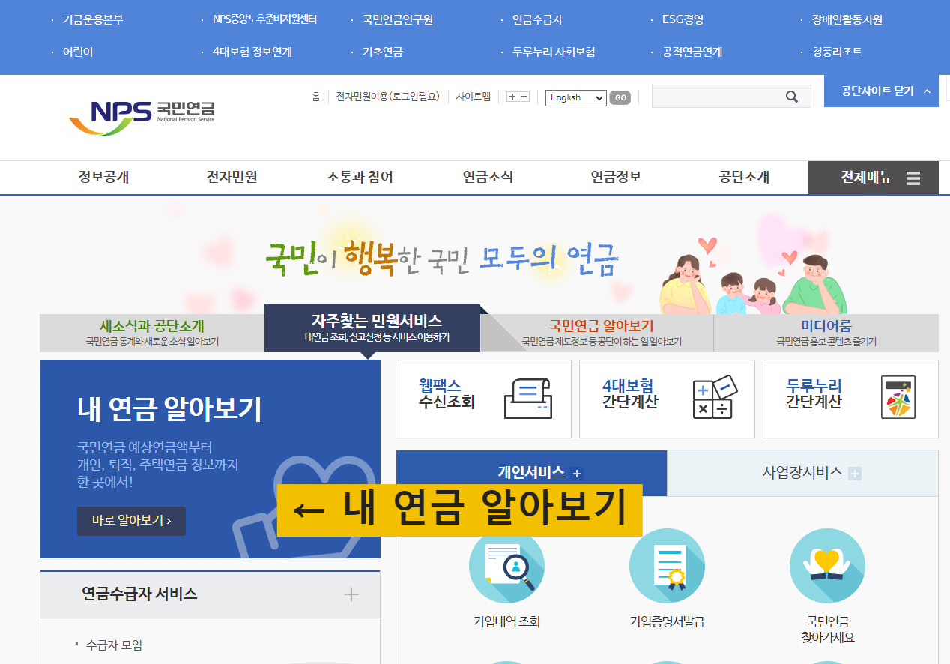Open 4대보험 간단계산 calculator card
The image size is (950, 664).
point(667,399)
